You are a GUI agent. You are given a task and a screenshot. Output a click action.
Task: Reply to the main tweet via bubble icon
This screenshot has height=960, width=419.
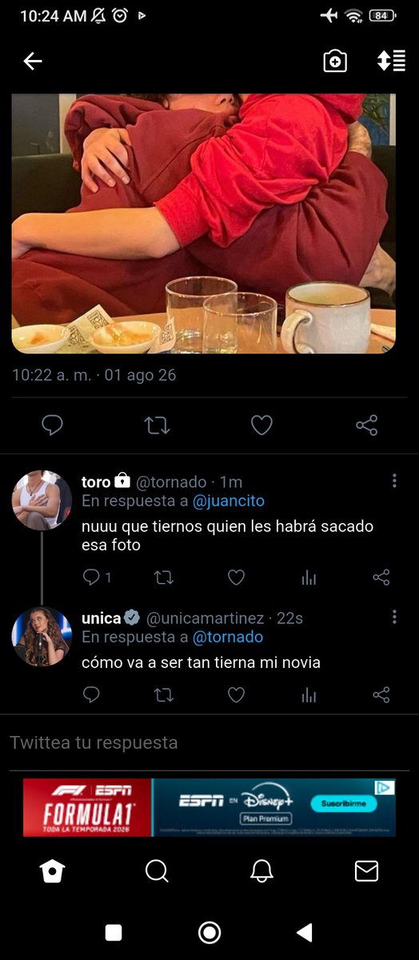pos(52,426)
